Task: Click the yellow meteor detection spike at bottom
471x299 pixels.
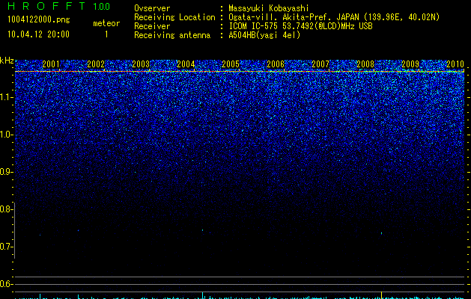Action: (x=381, y=295)
